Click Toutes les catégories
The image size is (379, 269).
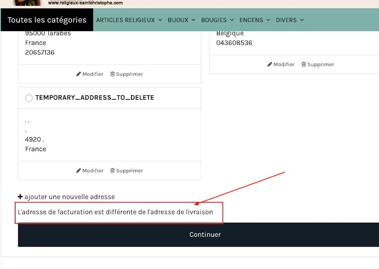pyautogui.click(x=47, y=20)
